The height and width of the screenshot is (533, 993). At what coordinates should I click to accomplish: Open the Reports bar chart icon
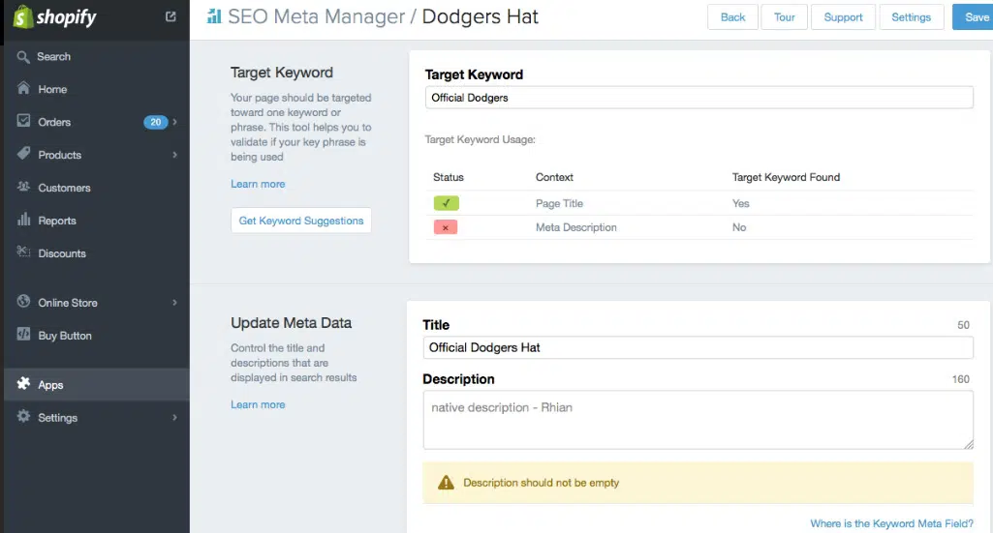coord(23,221)
